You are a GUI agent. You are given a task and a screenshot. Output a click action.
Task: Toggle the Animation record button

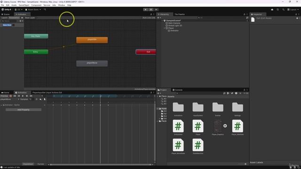click(11, 96)
